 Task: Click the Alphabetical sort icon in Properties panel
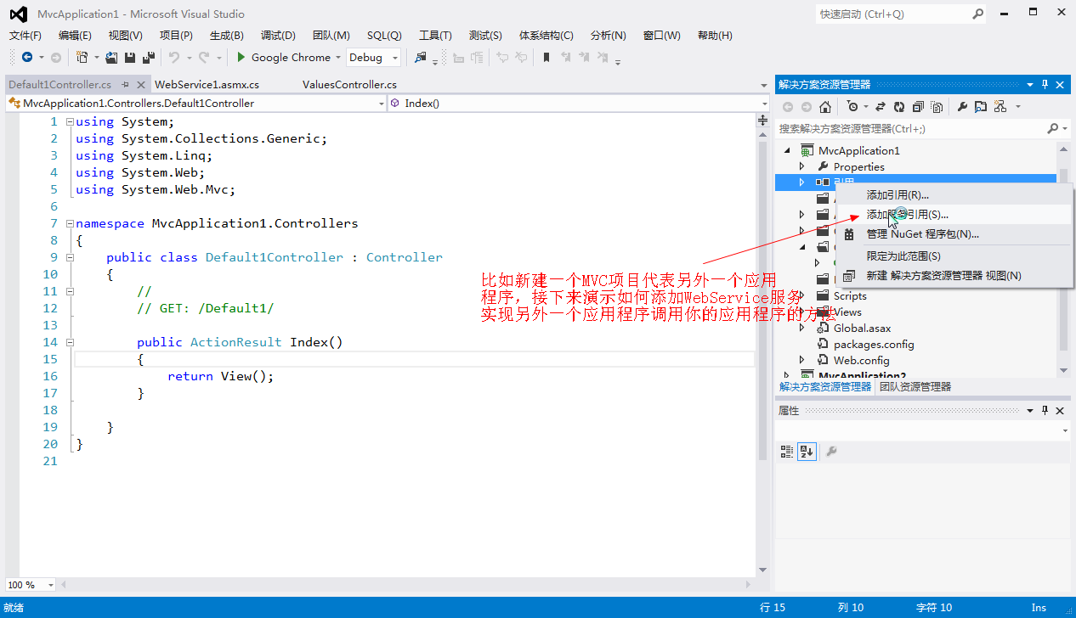[806, 451]
